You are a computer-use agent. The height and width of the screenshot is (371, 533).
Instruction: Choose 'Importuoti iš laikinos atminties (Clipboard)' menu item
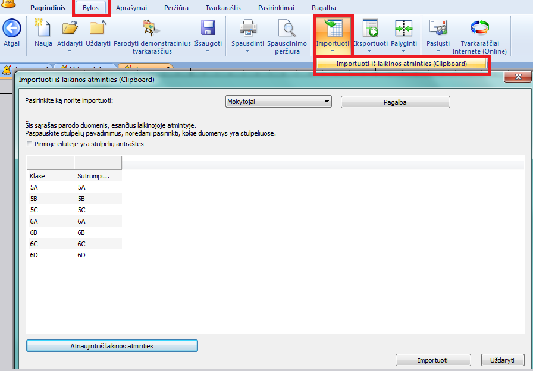coord(402,64)
